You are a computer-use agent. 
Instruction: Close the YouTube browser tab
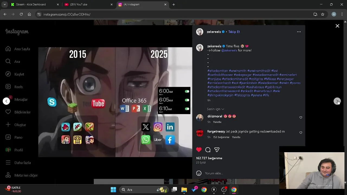click(x=111, y=4)
